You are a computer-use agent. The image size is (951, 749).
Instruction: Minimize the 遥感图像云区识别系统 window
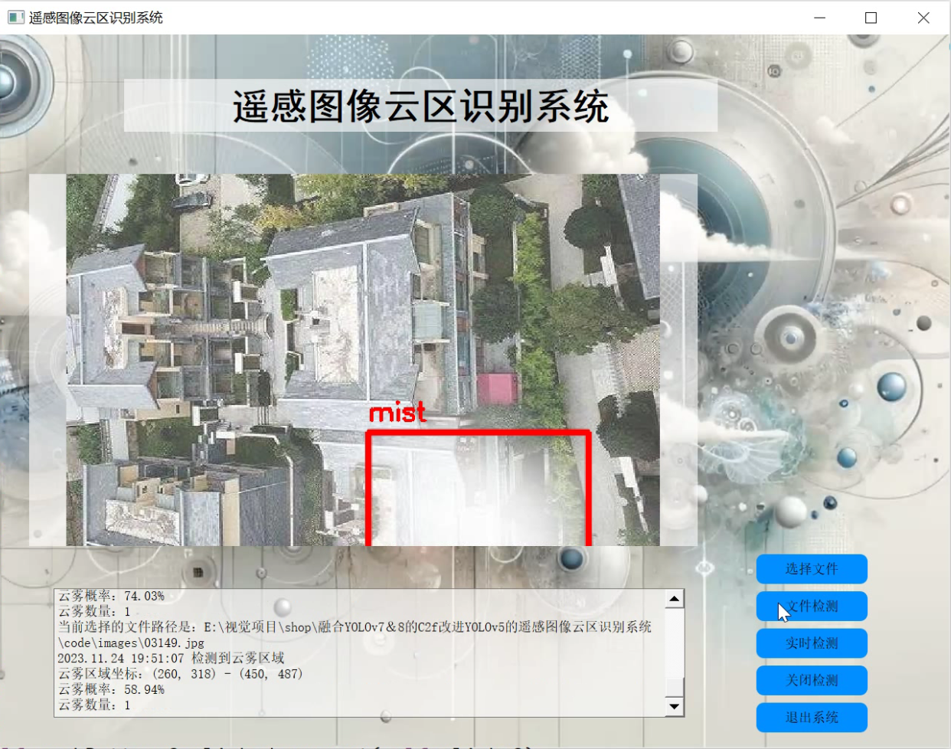click(819, 18)
